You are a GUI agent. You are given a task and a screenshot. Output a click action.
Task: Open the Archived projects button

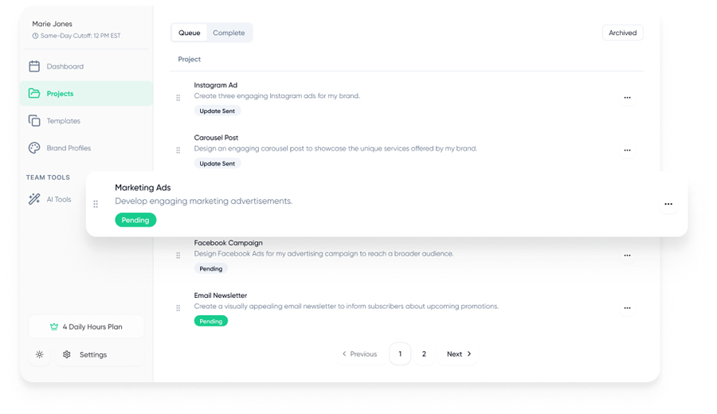pos(622,33)
